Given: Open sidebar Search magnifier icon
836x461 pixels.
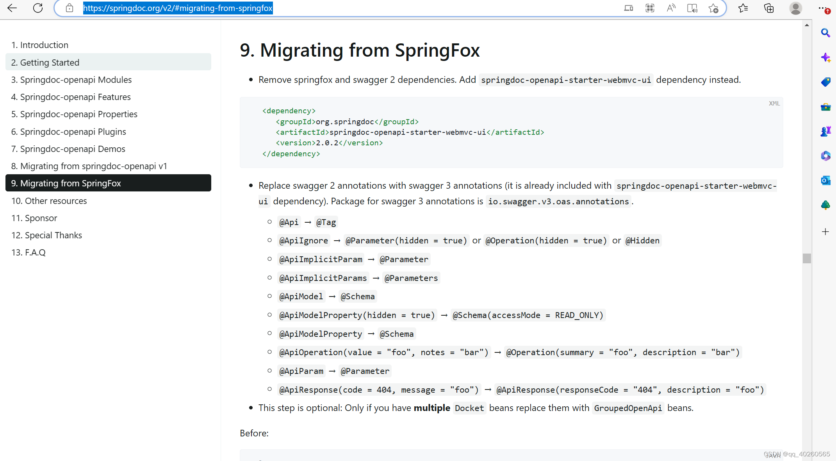Looking at the screenshot, I should pos(825,33).
